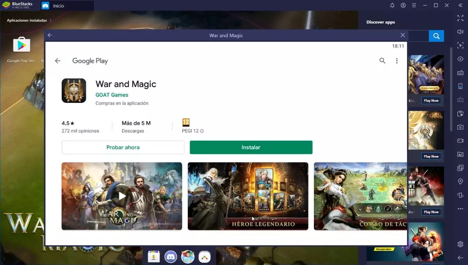Viewport: 468px width, 265px height.
Task: Open the GOAT Games developer link
Action: click(x=112, y=95)
